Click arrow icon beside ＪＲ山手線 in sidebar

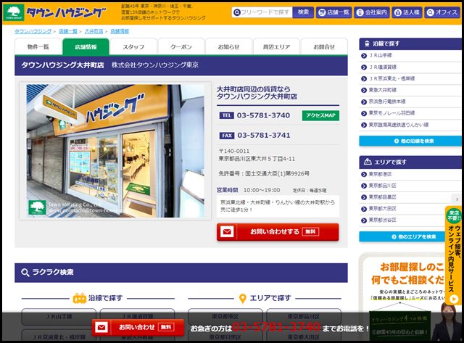[x=364, y=56]
